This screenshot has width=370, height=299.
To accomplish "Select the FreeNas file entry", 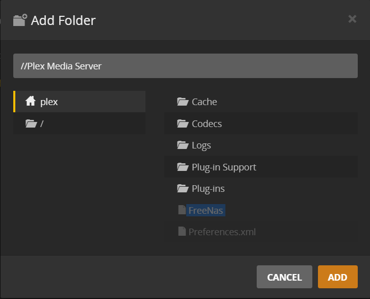I will click(x=206, y=210).
